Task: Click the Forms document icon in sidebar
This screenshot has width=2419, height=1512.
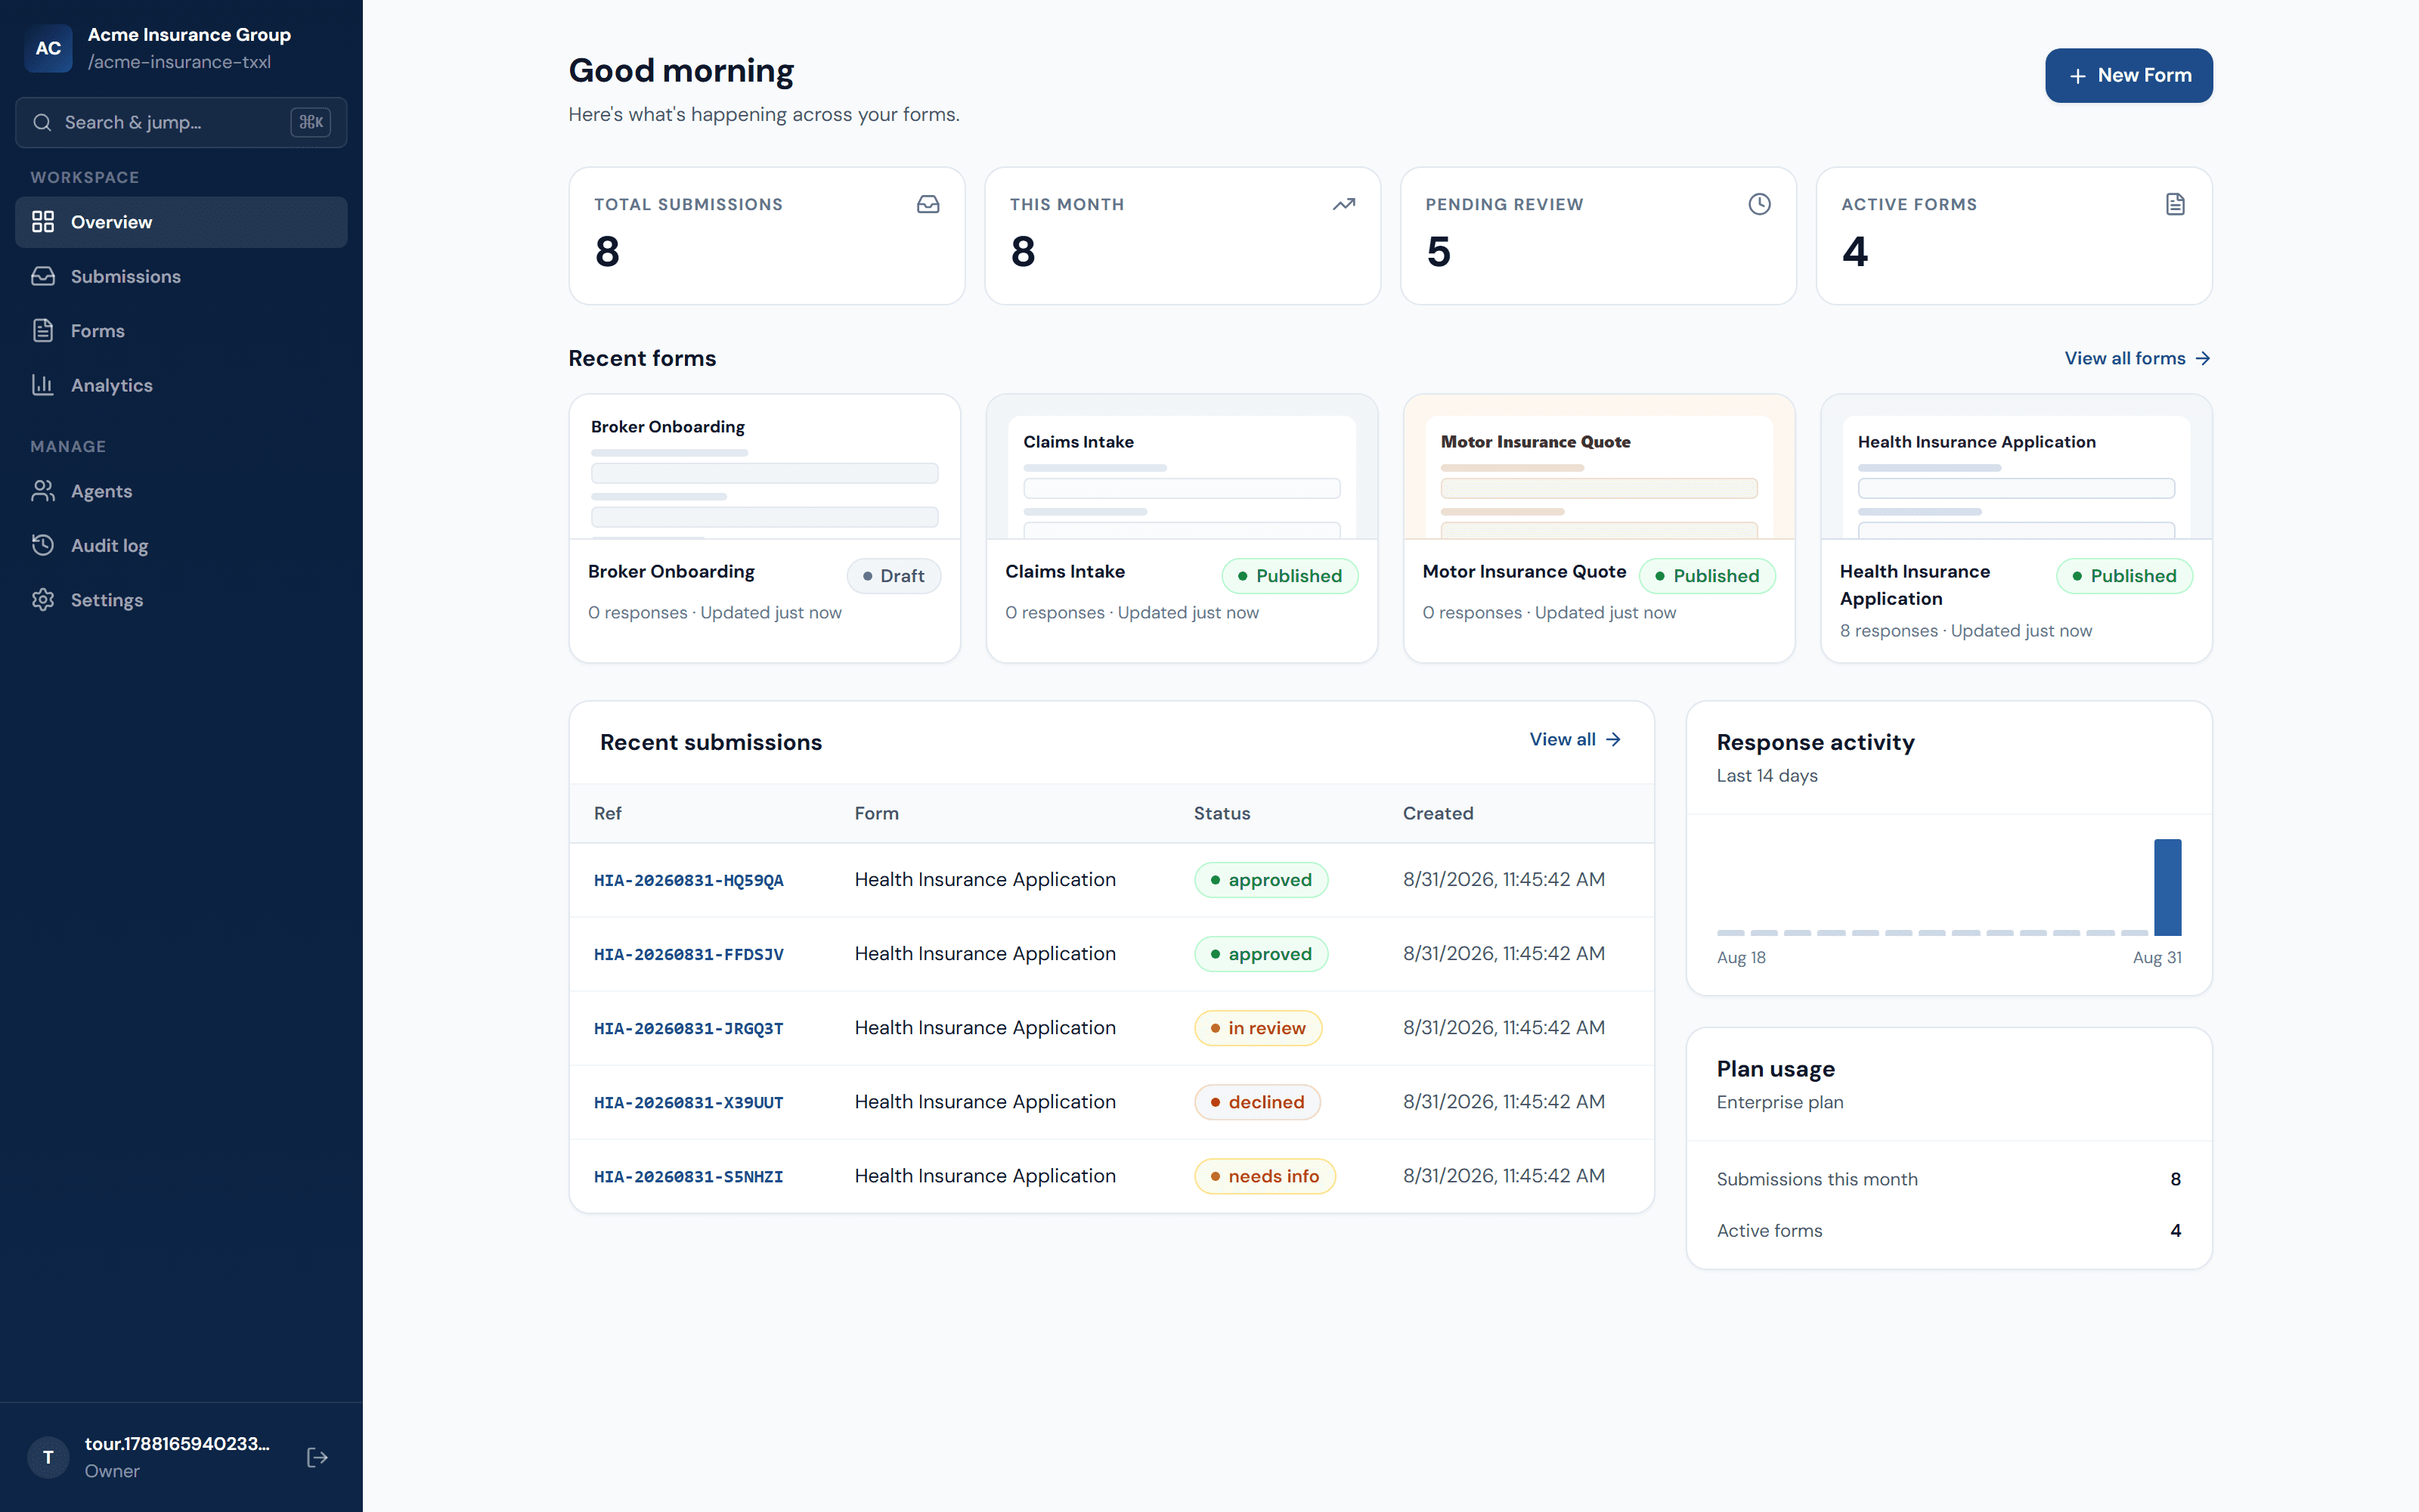Action: tap(43, 330)
